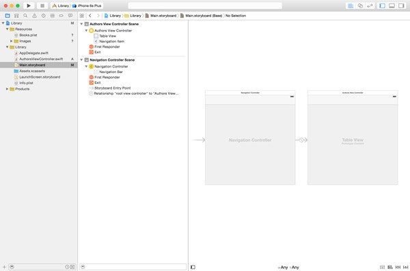Open the wAny hAny size class control
This screenshot has width=410, height=271.
point(288,268)
